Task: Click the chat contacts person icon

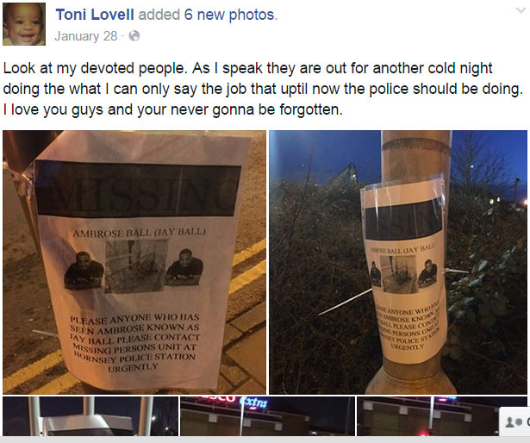Action: point(511,421)
